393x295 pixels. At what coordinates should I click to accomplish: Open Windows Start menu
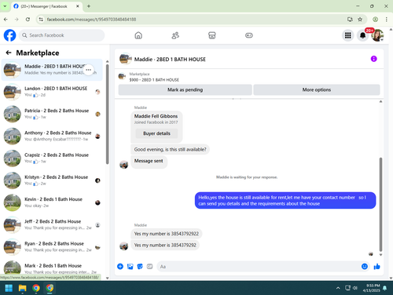[9, 288]
